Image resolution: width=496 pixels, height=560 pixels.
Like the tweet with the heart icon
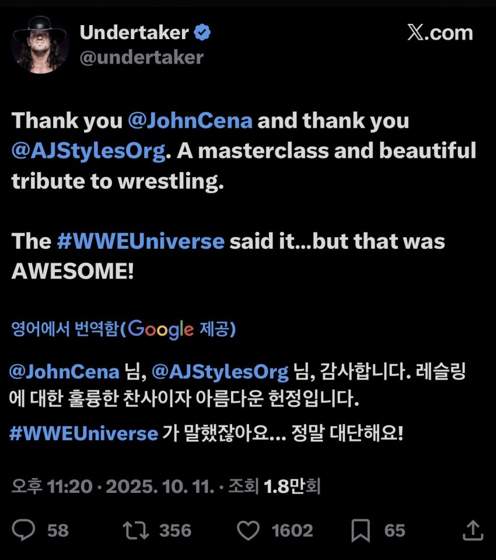[x=248, y=530]
